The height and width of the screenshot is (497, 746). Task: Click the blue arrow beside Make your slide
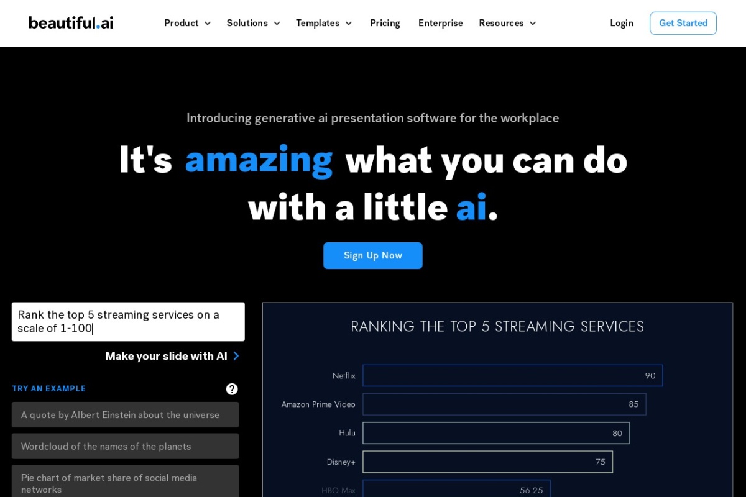pyautogui.click(x=236, y=356)
